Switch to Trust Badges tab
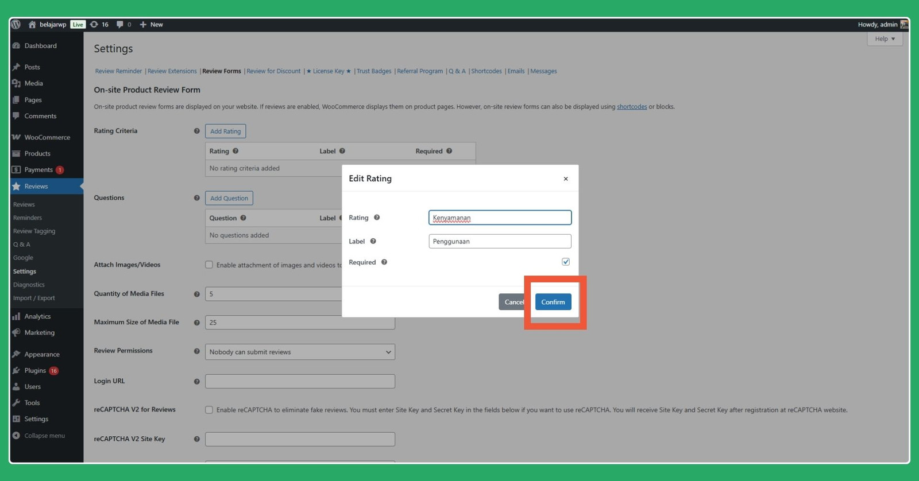Screen dimensions: 919x481 pos(374,71)
